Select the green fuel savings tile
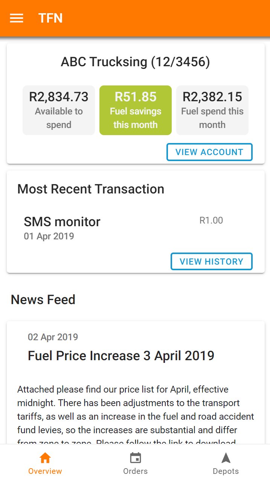270x481 pixels. tap(135, 110)
